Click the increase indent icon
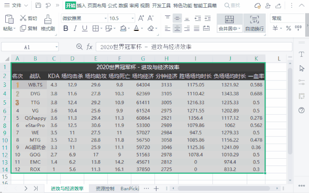The image size is (309, 193). (x=208, y=18)
